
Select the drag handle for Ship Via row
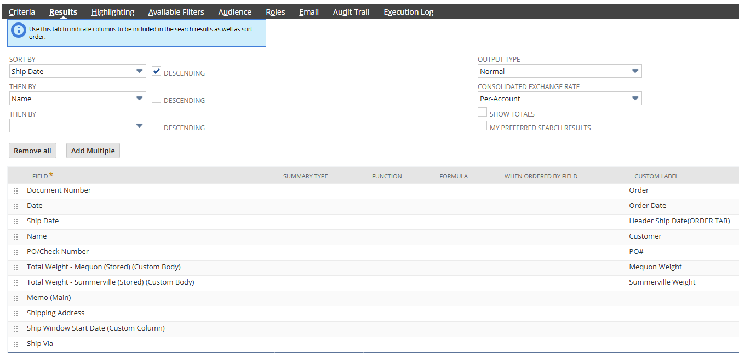click(x=15, y=344)
